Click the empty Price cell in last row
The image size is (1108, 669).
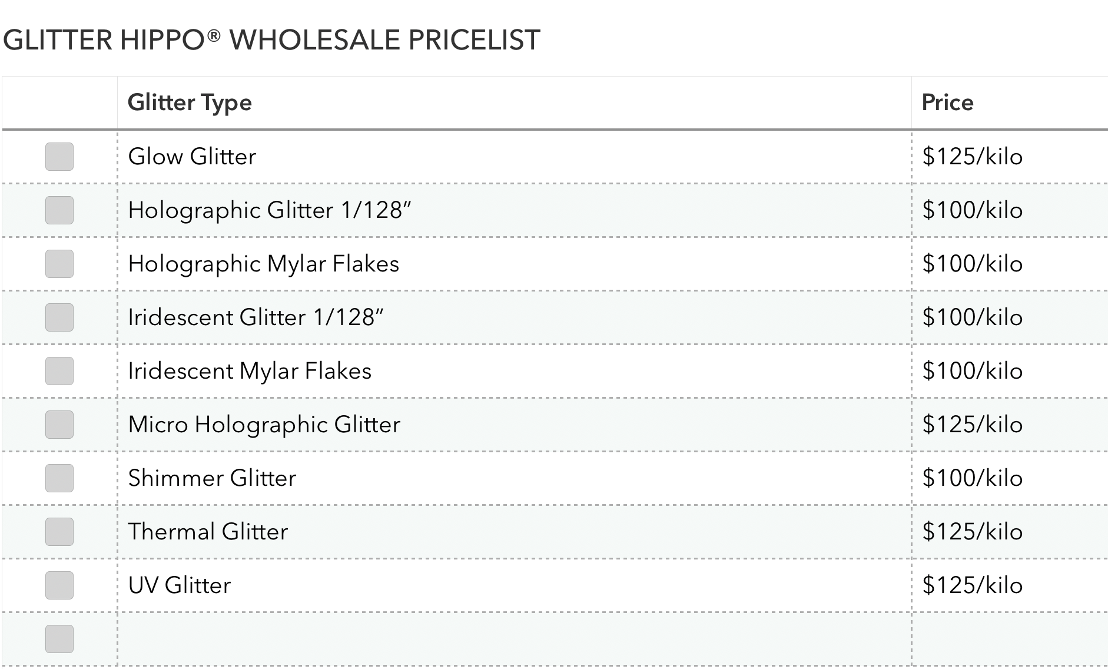point(1009,639)
